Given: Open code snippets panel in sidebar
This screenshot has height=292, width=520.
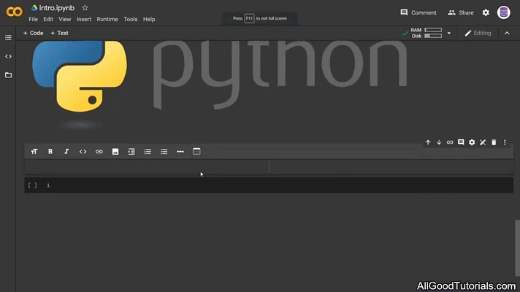Looking at the screenshot, I should (x=8, y=56).
